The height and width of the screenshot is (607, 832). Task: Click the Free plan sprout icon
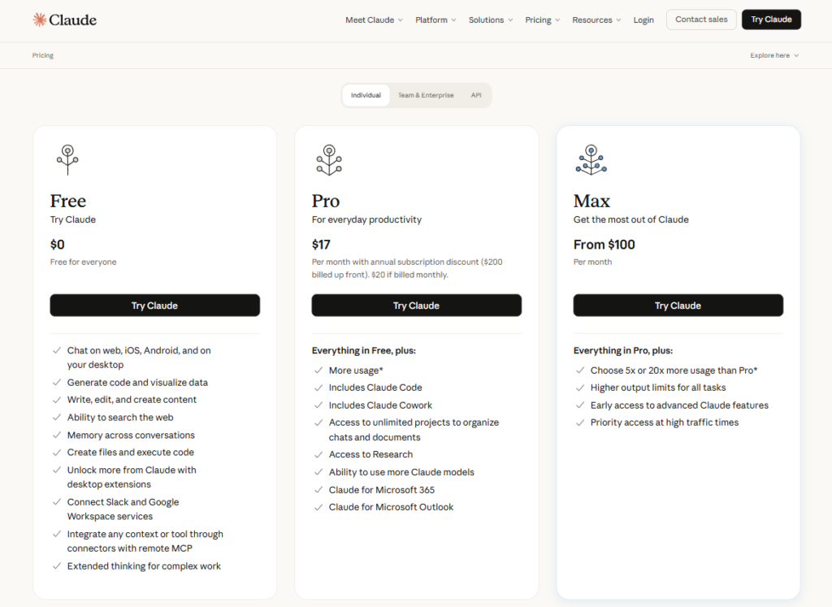[x=67, y=160]
